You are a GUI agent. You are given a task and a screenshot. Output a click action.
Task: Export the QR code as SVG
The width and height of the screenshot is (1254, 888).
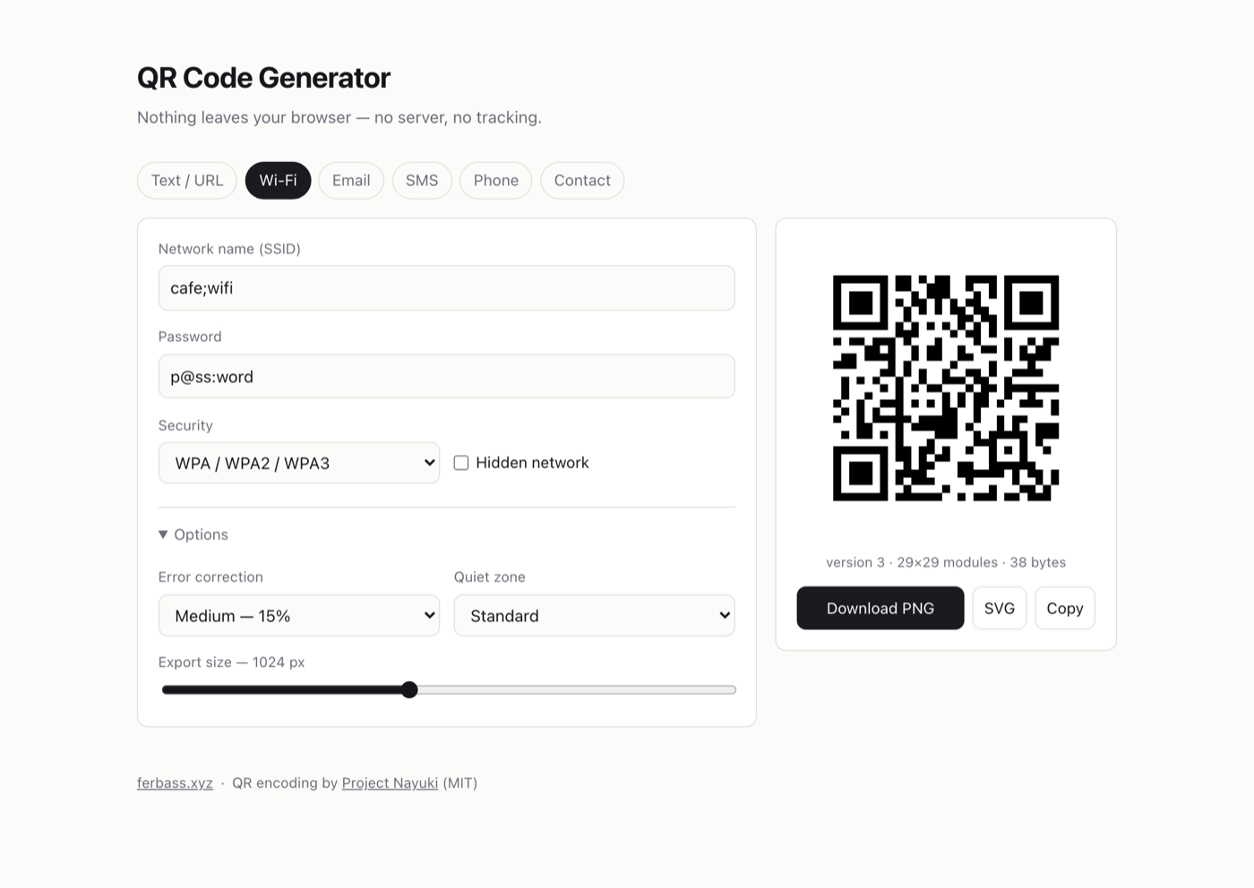tap(1000, 608)
